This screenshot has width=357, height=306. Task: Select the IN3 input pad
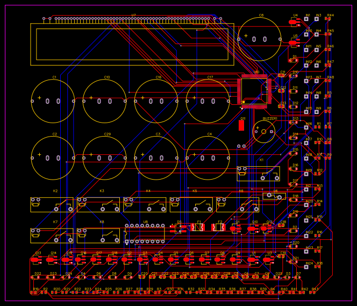[x=317, y=19]
